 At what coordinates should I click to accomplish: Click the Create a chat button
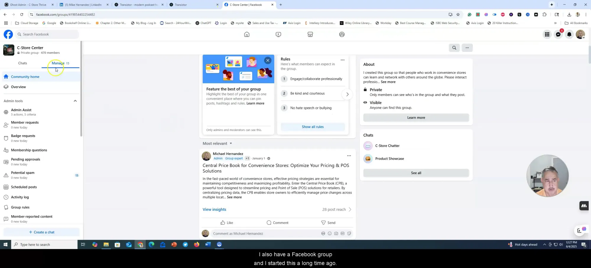pyautogui.click(x=41, y=232)
